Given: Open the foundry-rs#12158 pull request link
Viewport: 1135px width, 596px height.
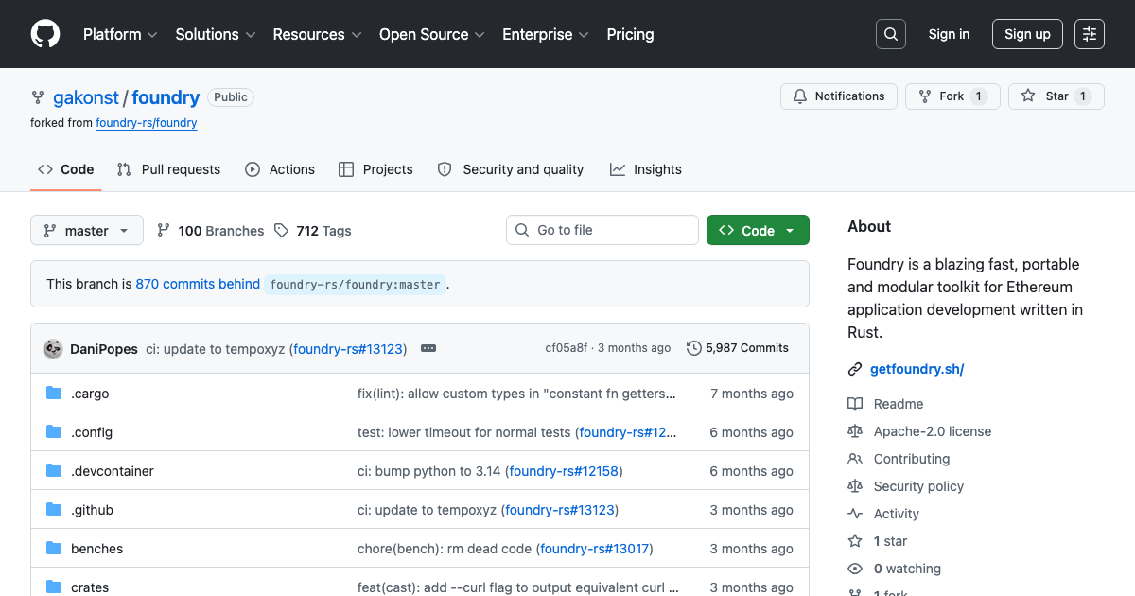Looking at the screenshot, I should click(x=564, y=471).
